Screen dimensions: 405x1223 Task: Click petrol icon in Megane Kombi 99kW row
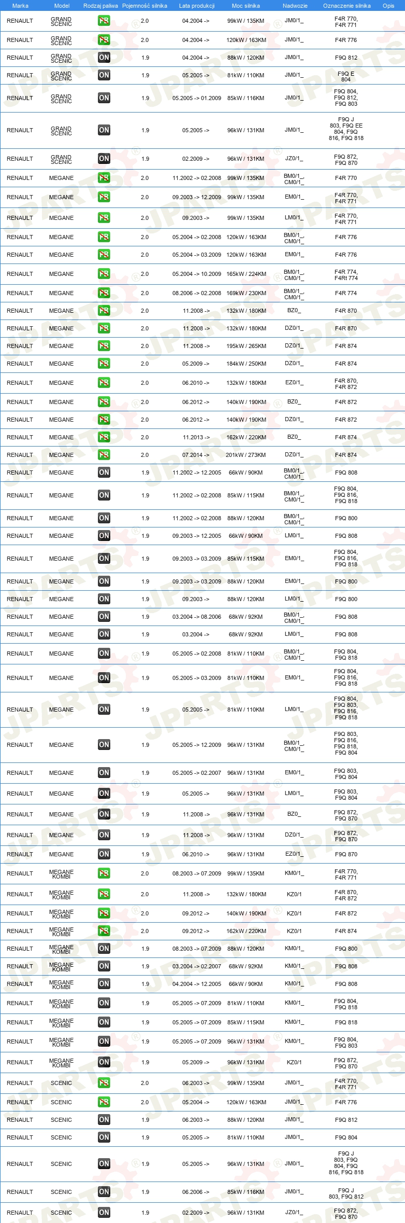pos(104,873)
